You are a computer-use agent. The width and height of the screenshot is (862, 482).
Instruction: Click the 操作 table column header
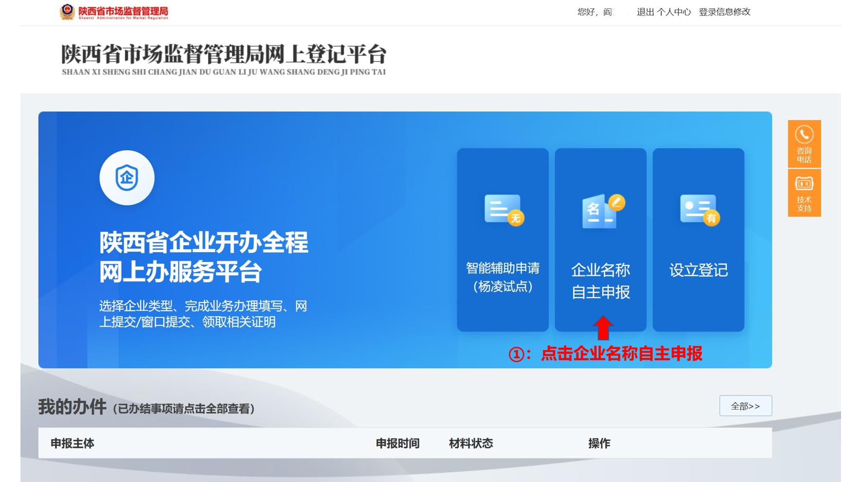pos(600,444)
